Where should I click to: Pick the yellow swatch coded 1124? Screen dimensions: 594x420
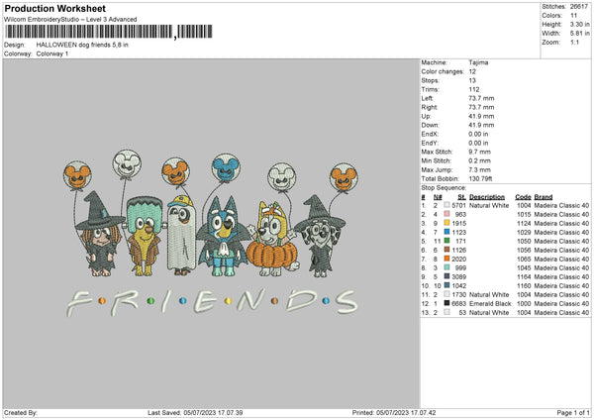point(447,223)
